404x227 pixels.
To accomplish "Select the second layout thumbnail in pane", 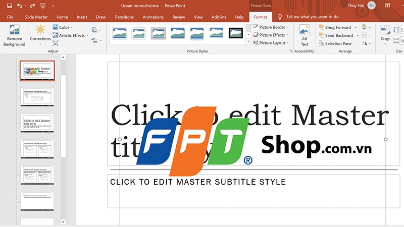I will (x=37, y=97).
